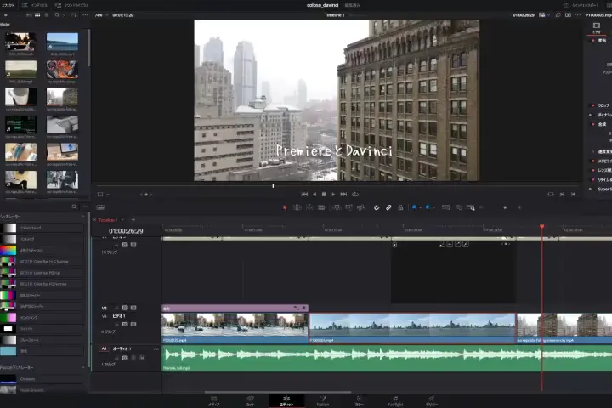Jump to last frame button

coord(343,194)
